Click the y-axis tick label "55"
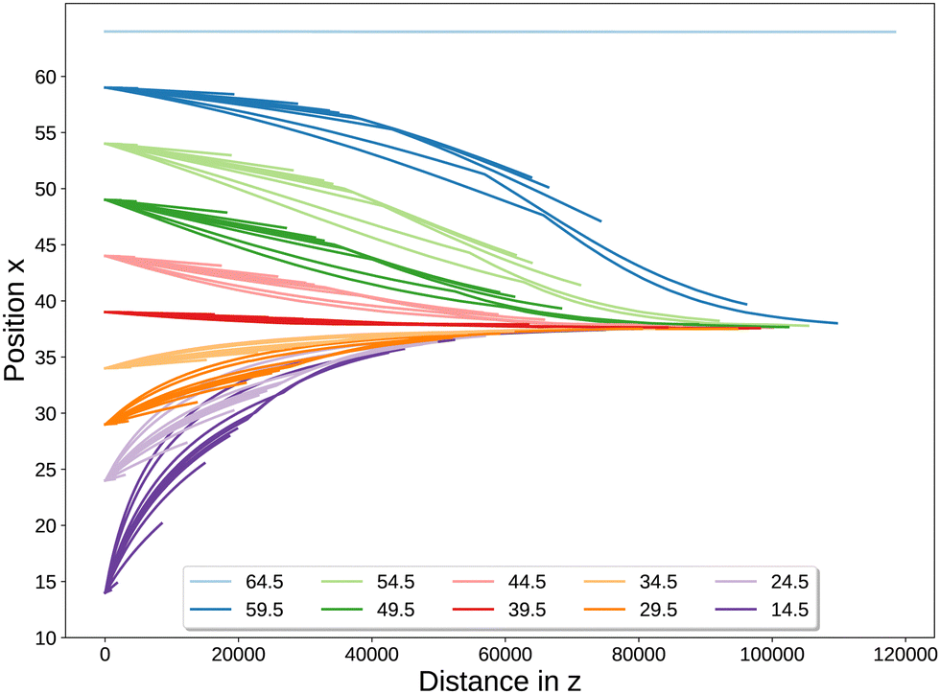This screenshot has height=694, width=940. (x=46, y=133)
